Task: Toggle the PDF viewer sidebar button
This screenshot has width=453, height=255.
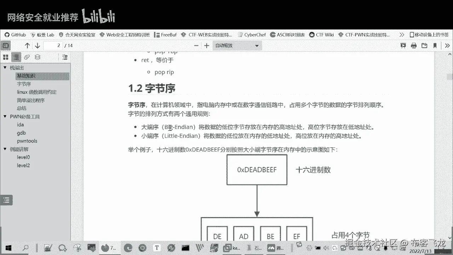Action: tap(6, 45)
